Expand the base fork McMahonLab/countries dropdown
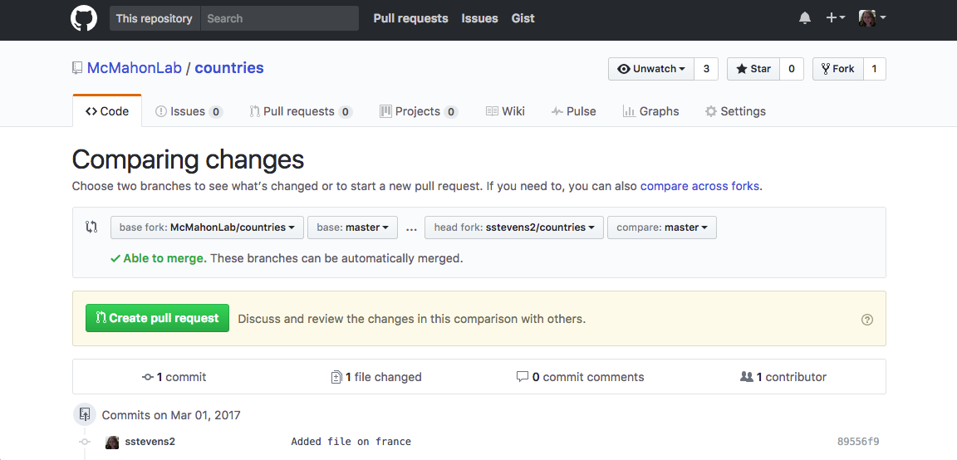Viewport: 957px width, 460px height. (x=207, y=228)
